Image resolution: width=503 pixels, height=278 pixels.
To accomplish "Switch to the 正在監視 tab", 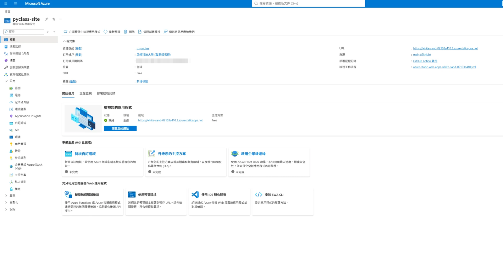I will tap(86, 94).
